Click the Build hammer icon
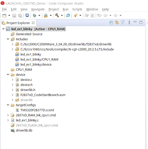The width and height of the screenshot is (148, 149). coord(57,15)
